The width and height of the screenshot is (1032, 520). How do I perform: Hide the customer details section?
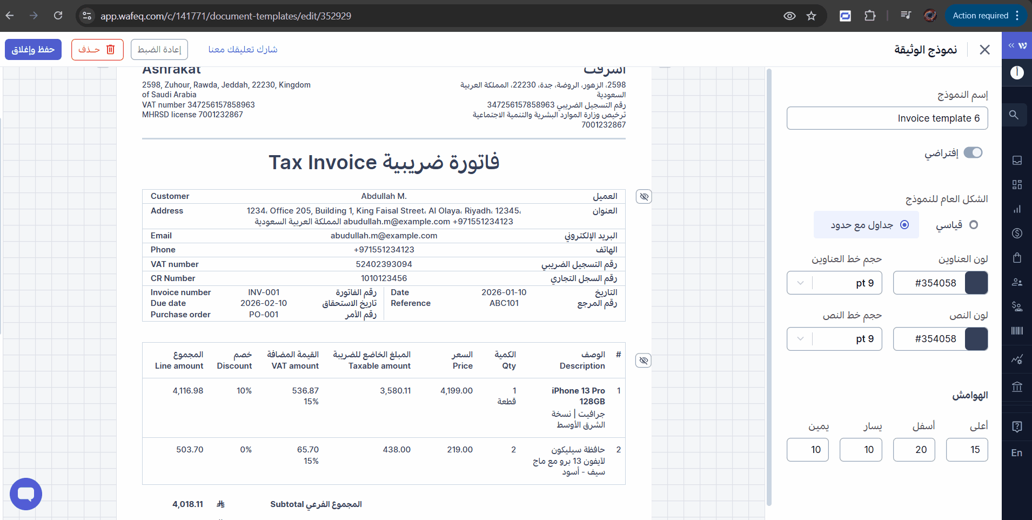[x=644, y=197]
